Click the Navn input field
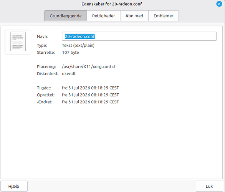The image size is (225, 192). click(139, 36)
